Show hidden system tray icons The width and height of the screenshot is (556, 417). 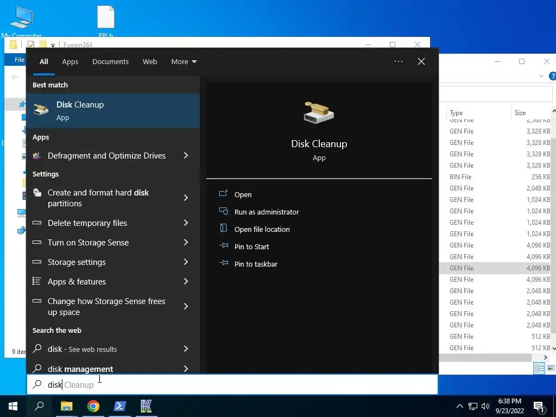tap(459, 406)
